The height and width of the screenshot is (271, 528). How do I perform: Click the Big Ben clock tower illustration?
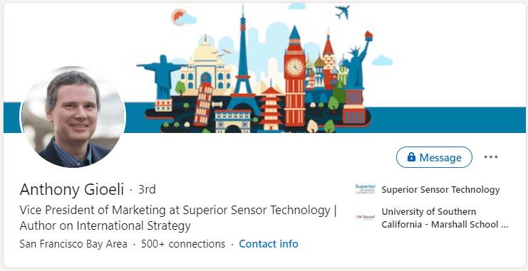295,78
